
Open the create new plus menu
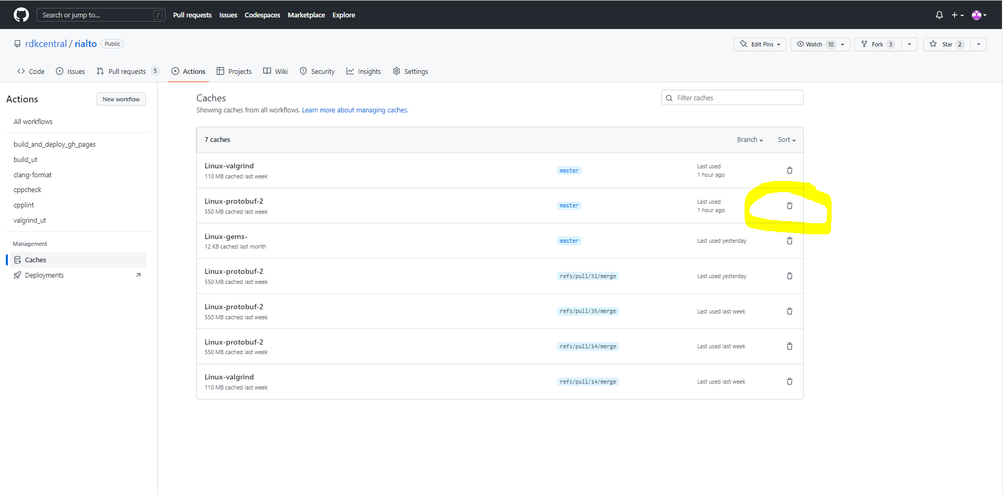click(957, 15)
